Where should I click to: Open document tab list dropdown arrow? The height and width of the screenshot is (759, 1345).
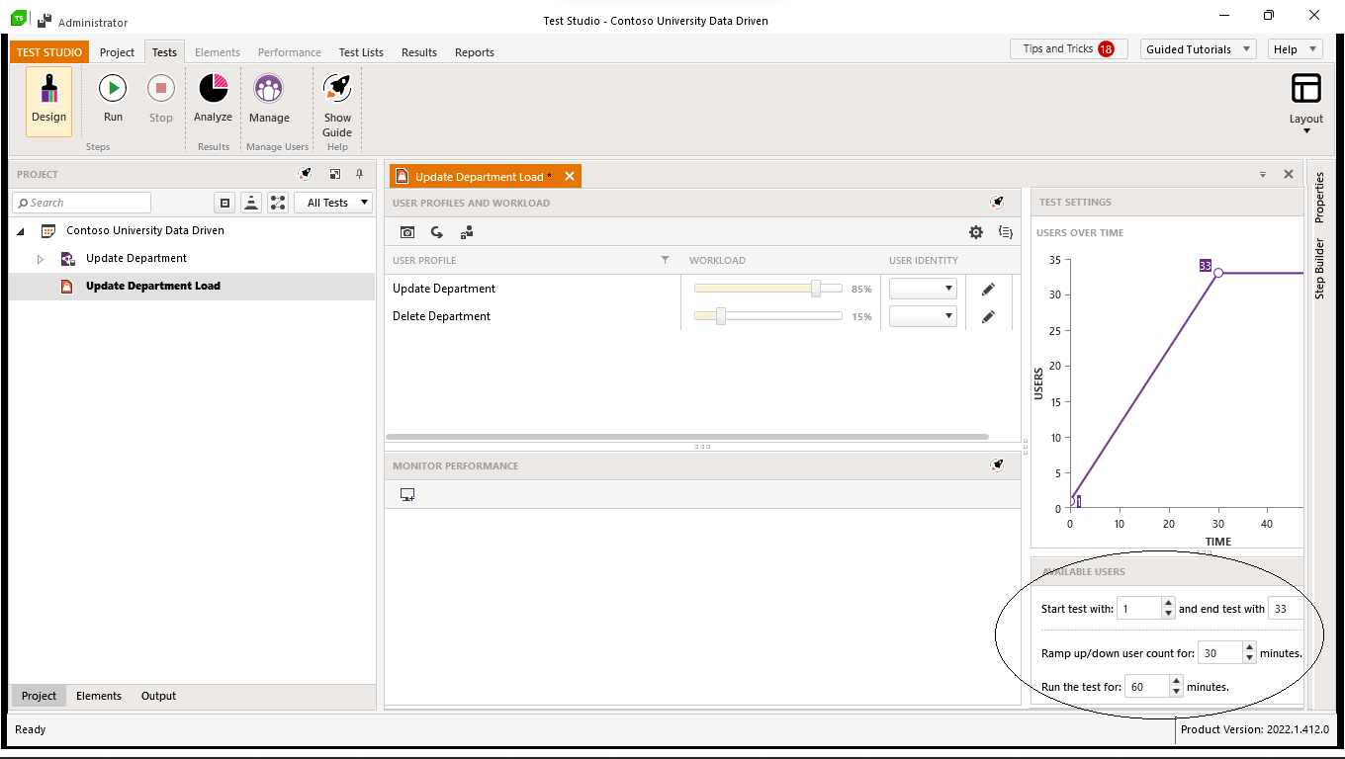(x=1263, y=175)
